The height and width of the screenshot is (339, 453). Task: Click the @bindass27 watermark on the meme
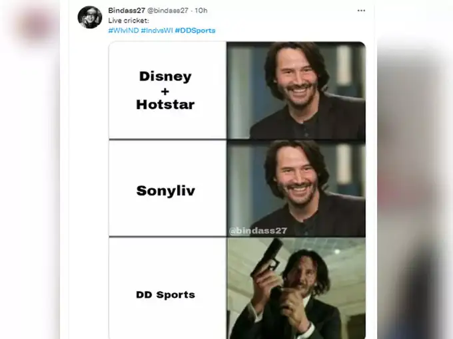[258, 231]
